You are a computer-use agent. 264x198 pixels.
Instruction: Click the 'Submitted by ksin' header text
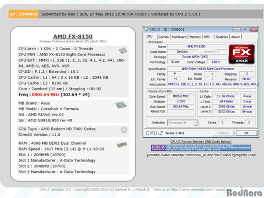click(59, 14)
